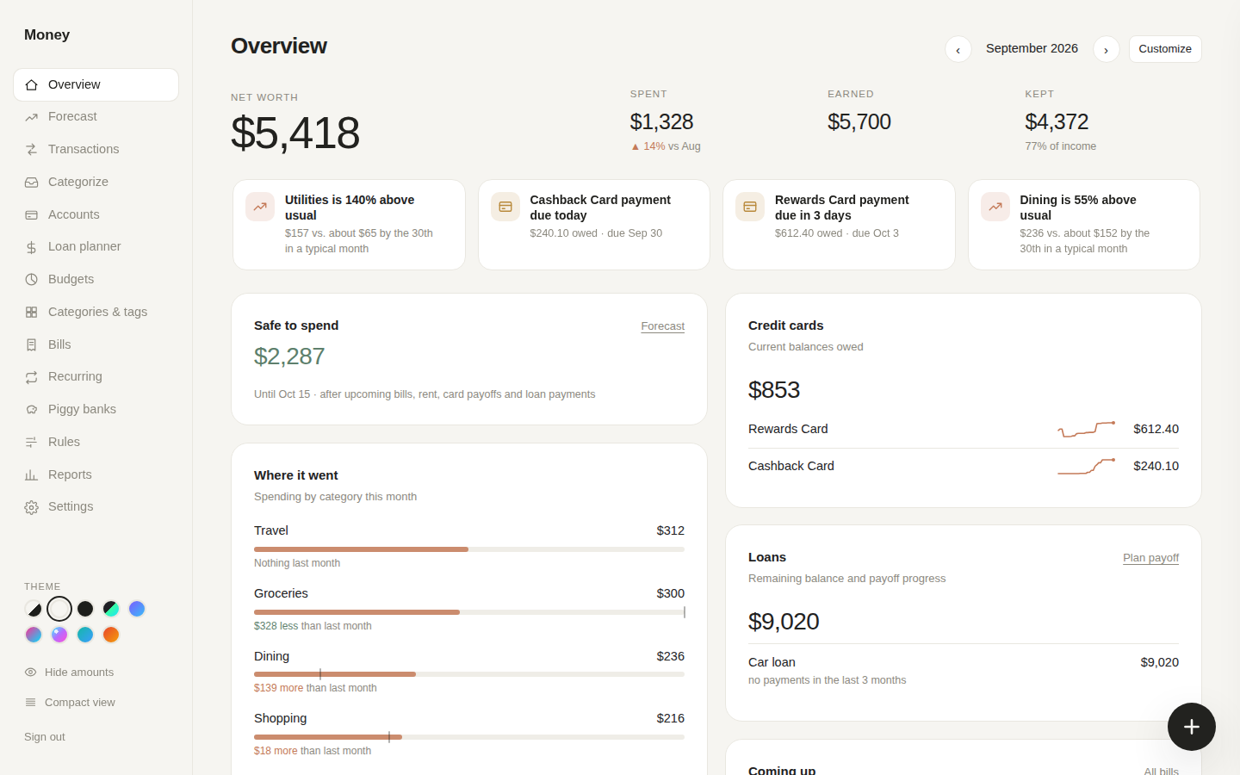The height and width of the screenshot is (775, 1240).
Task: Open the Rewards Card balance row
Action: 964,429
